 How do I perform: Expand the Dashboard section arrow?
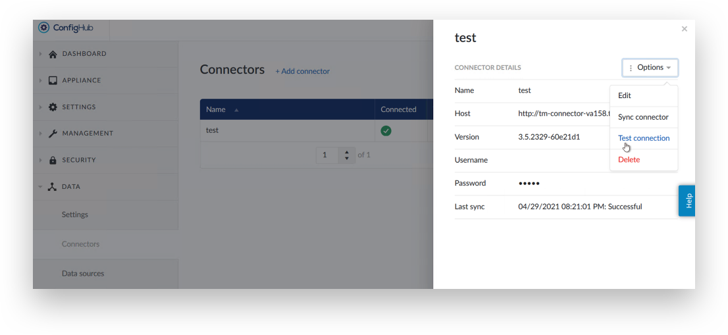pos(40,54)
